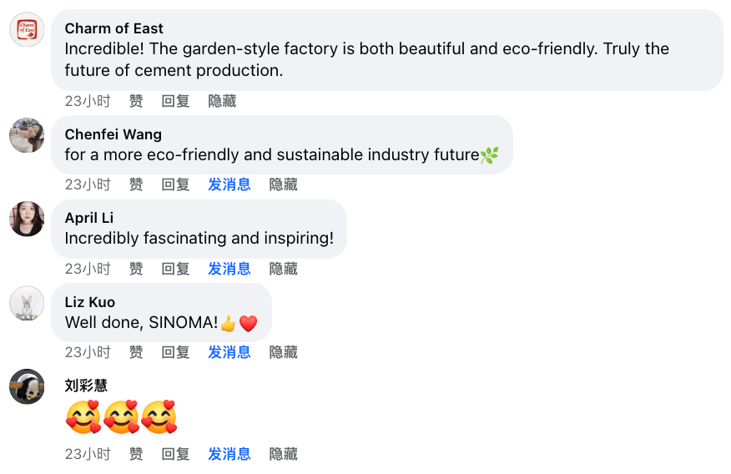Message Chenfei Wang using 发消息
Viewport: 731px width, 474px height.
pyautogui.click(x=229, y=184)
